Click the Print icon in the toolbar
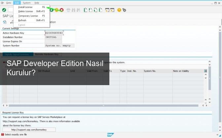Viewport: 222px width, 138px height. [68, 10]
